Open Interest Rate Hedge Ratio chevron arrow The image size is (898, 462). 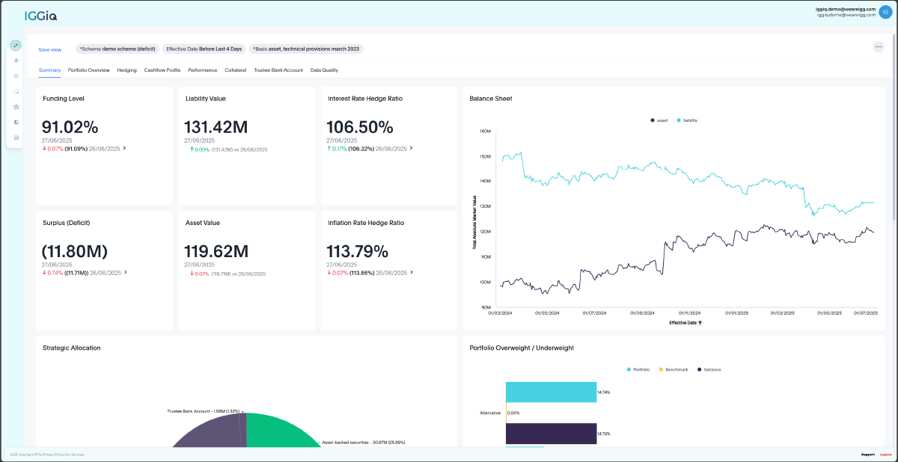tap(412, 148)
